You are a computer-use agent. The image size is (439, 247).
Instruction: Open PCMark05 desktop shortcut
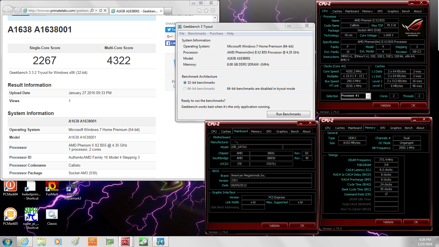10,217
